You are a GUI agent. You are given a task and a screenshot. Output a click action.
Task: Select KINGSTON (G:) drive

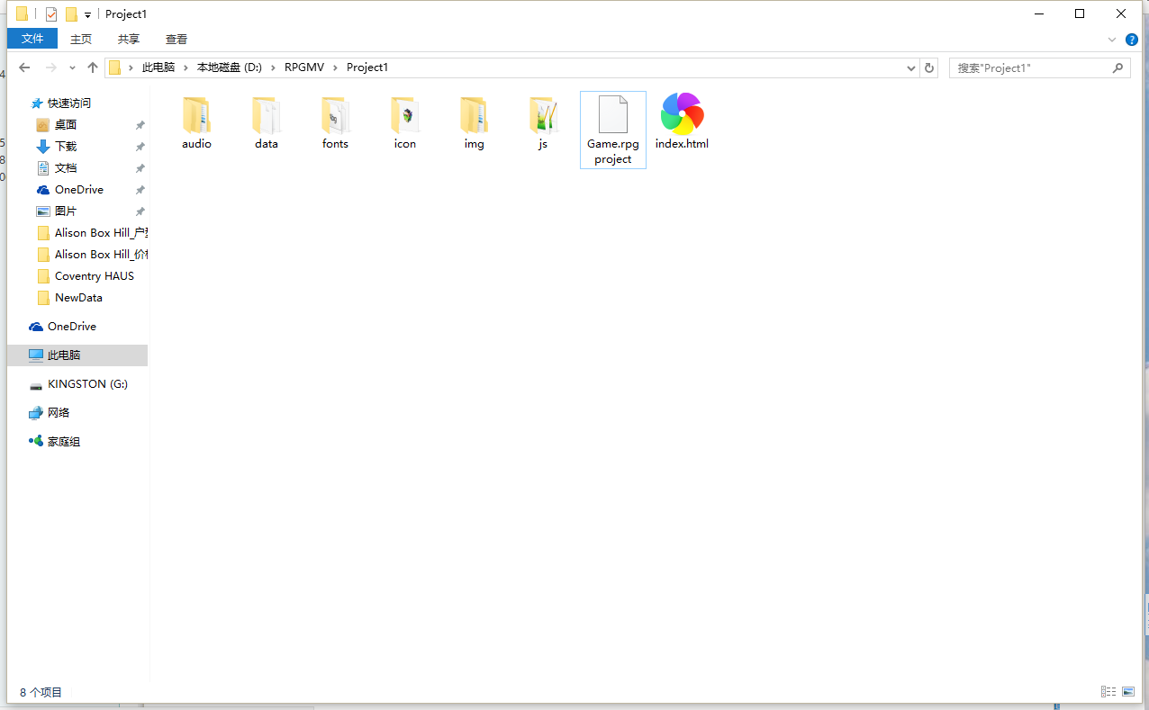[x=78, y=384]
